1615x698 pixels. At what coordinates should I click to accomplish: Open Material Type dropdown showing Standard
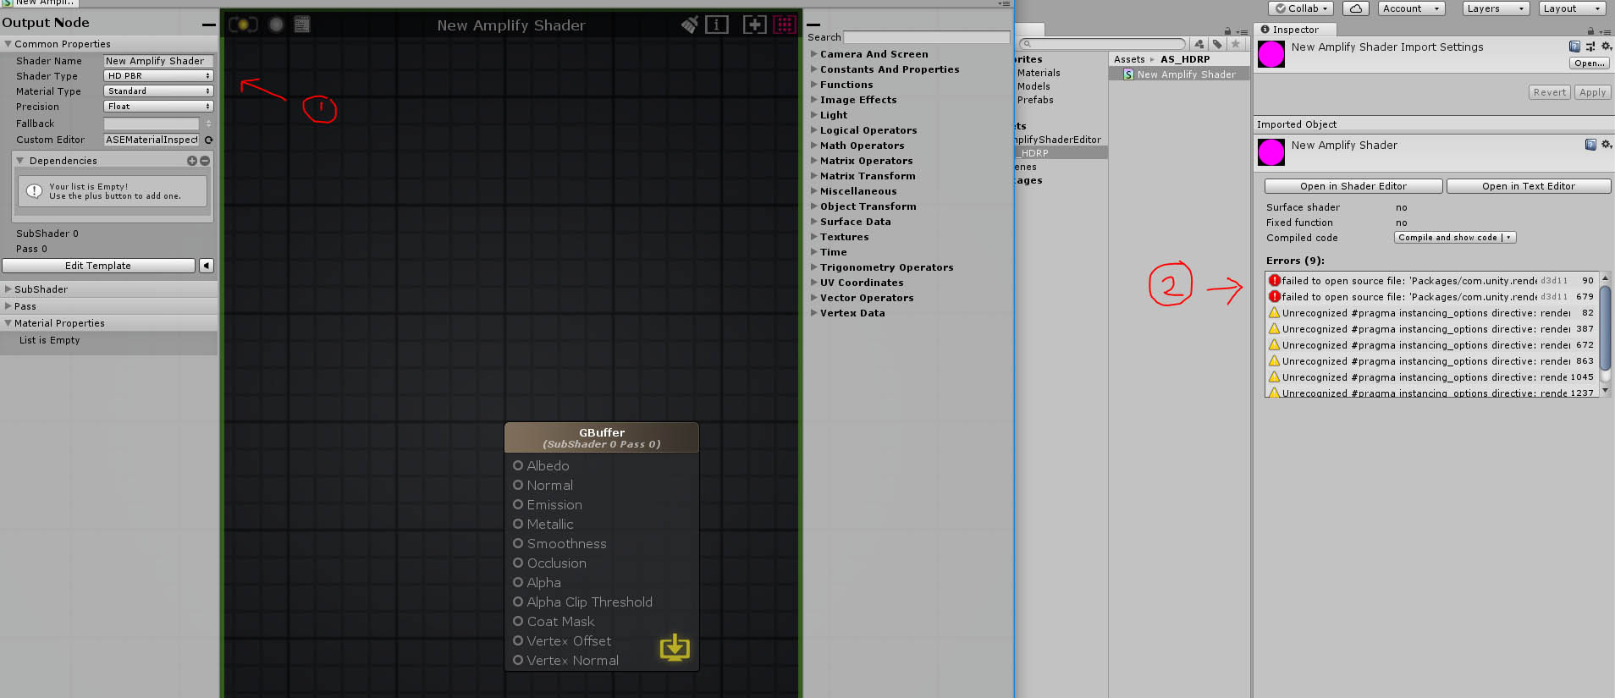click(x=158, y=91)
